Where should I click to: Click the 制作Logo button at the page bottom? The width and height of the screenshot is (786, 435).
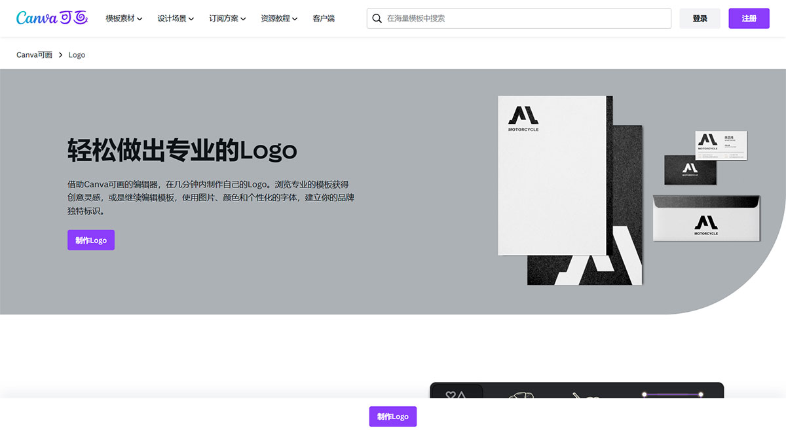coord(392,416)
